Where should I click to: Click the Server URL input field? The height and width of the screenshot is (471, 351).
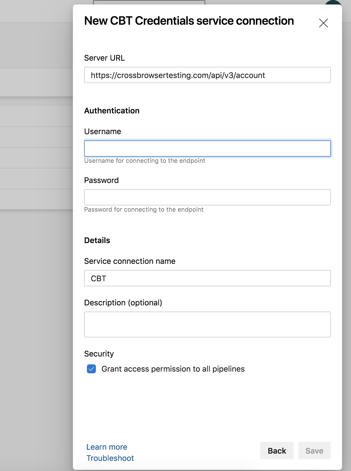click(x=207, y=75)
